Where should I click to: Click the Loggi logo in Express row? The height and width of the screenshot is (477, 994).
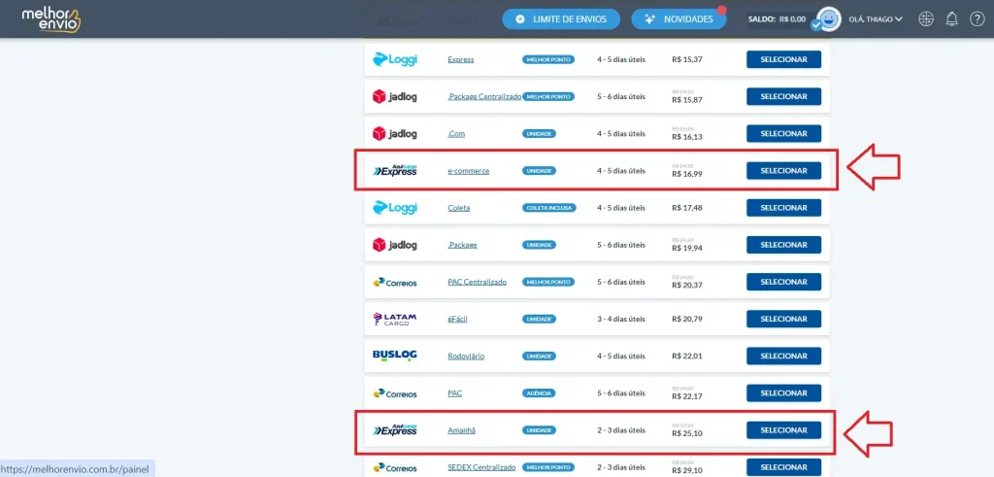394,59
